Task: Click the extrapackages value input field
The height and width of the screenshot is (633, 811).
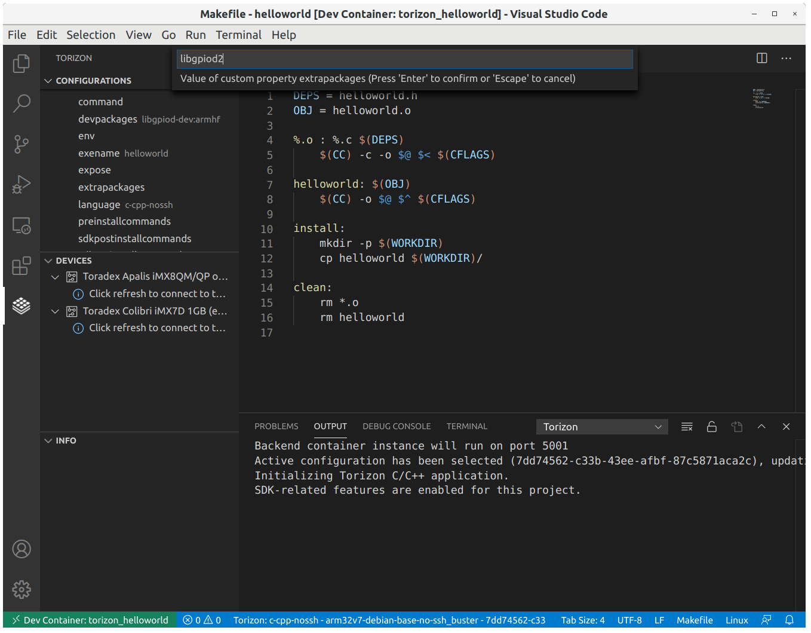Action: tap(405, 59)
